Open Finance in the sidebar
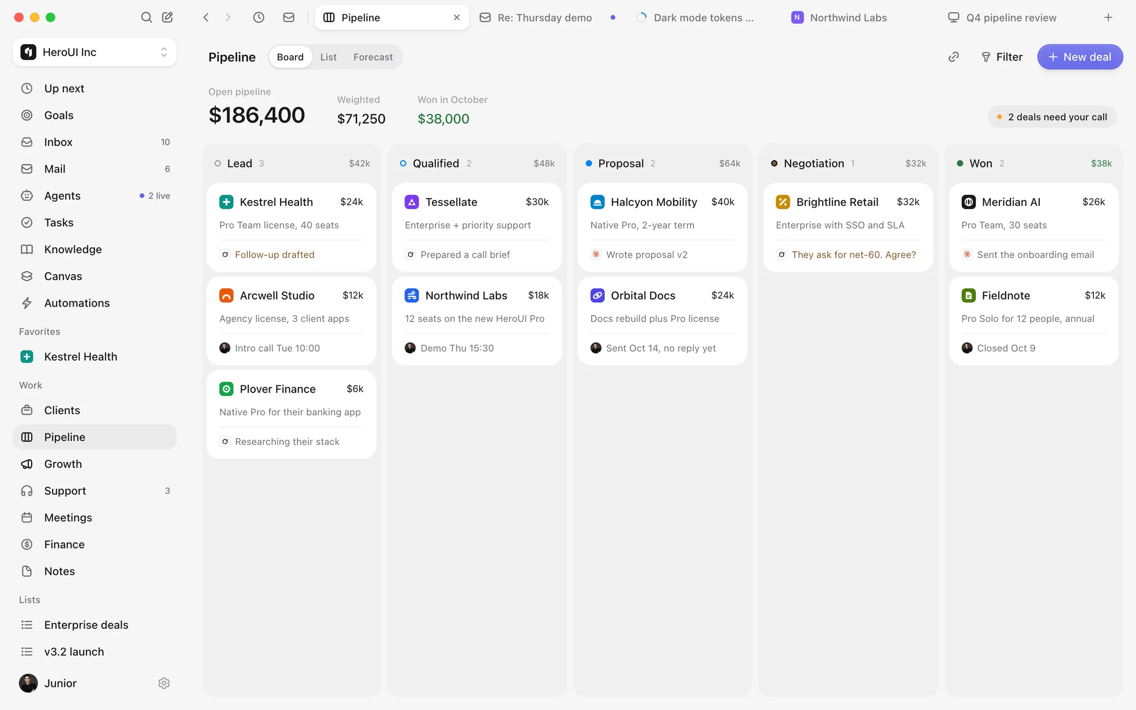 pos(95,544)
